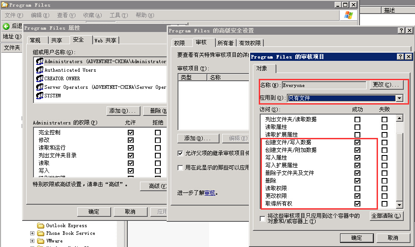Click the Outlook Express folder icon
415x247 pixels.
coord(41,225)
